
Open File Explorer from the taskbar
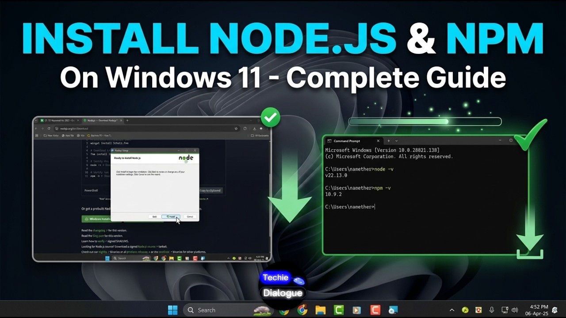[321, 310]
